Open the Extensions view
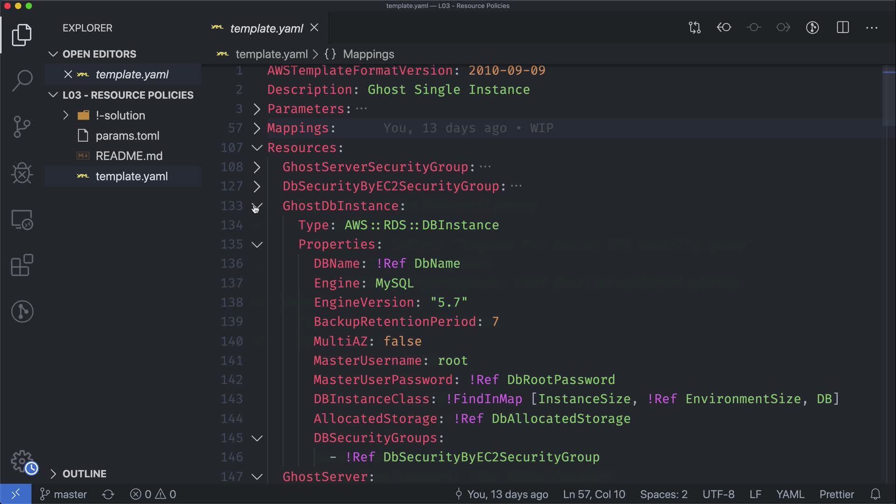896x504 pixels. point(22,266)
